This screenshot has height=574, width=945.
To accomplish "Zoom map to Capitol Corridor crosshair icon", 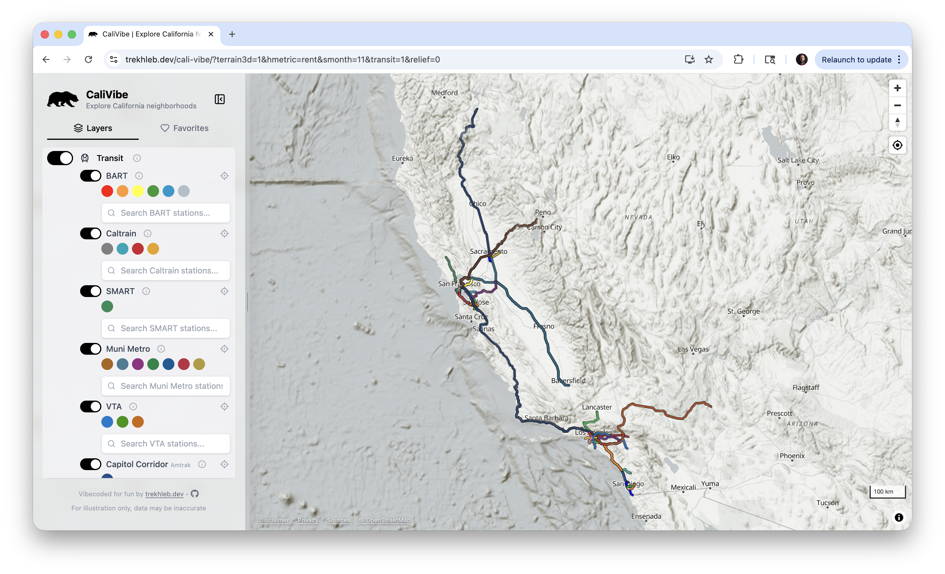I will [x=225, y=464].
